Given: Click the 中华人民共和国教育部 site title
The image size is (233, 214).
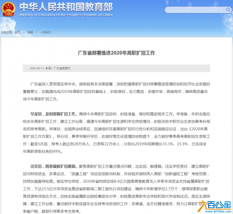Looking at the screenshot, I should [66, 7].
